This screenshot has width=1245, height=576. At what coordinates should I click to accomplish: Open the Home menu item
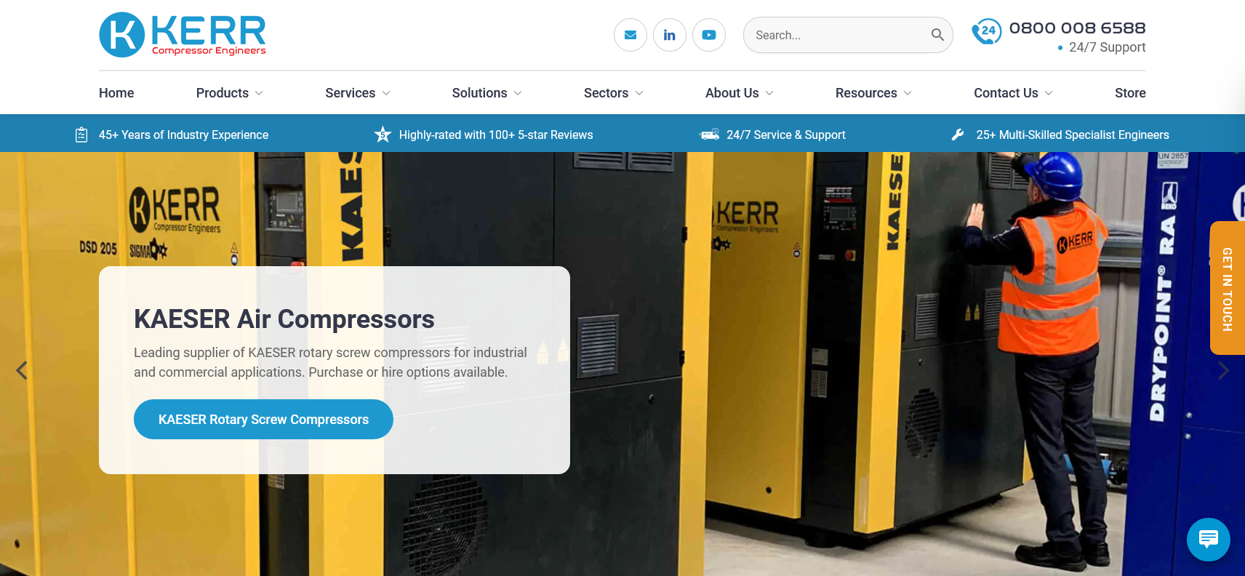116,93
